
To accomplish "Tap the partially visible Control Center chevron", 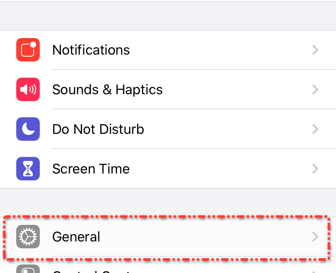I will point(315,271).
